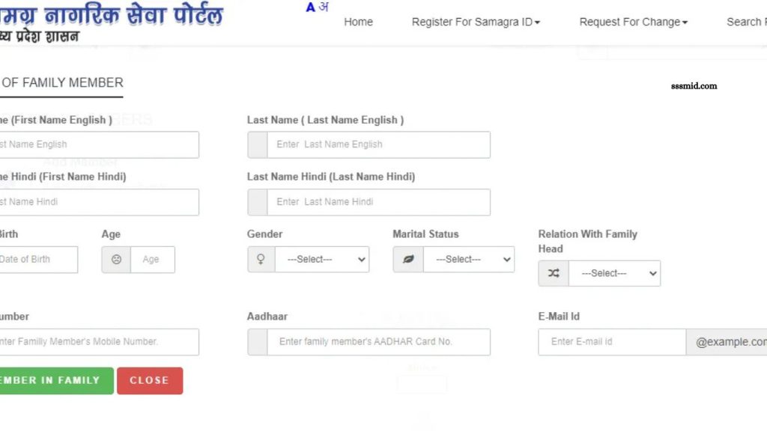The image size is (767, 431).
Task: Click the addon box before Last Name Hindi
Action: click(258, 202)
